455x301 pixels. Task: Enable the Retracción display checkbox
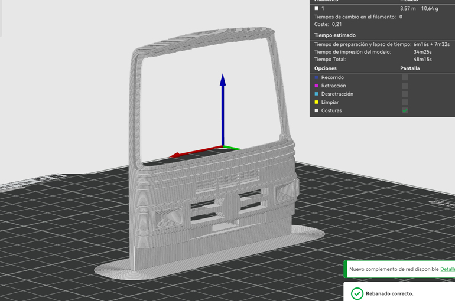click(x=405, y=86)
